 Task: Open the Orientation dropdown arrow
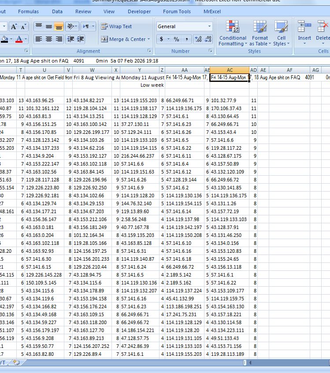click(x=76, y=26)
